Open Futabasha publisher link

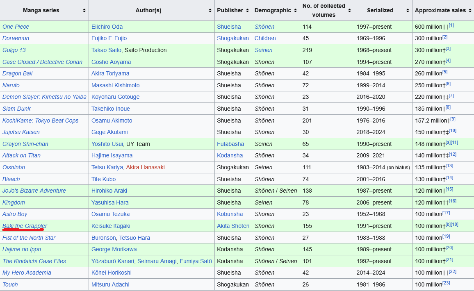coord(230,144)
